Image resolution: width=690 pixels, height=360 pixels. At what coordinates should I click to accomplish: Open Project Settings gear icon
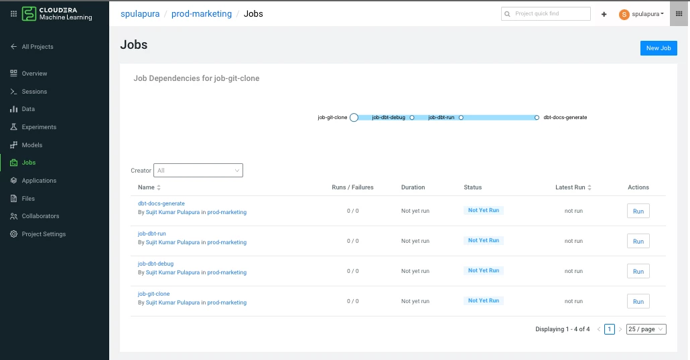coord(13,234)
